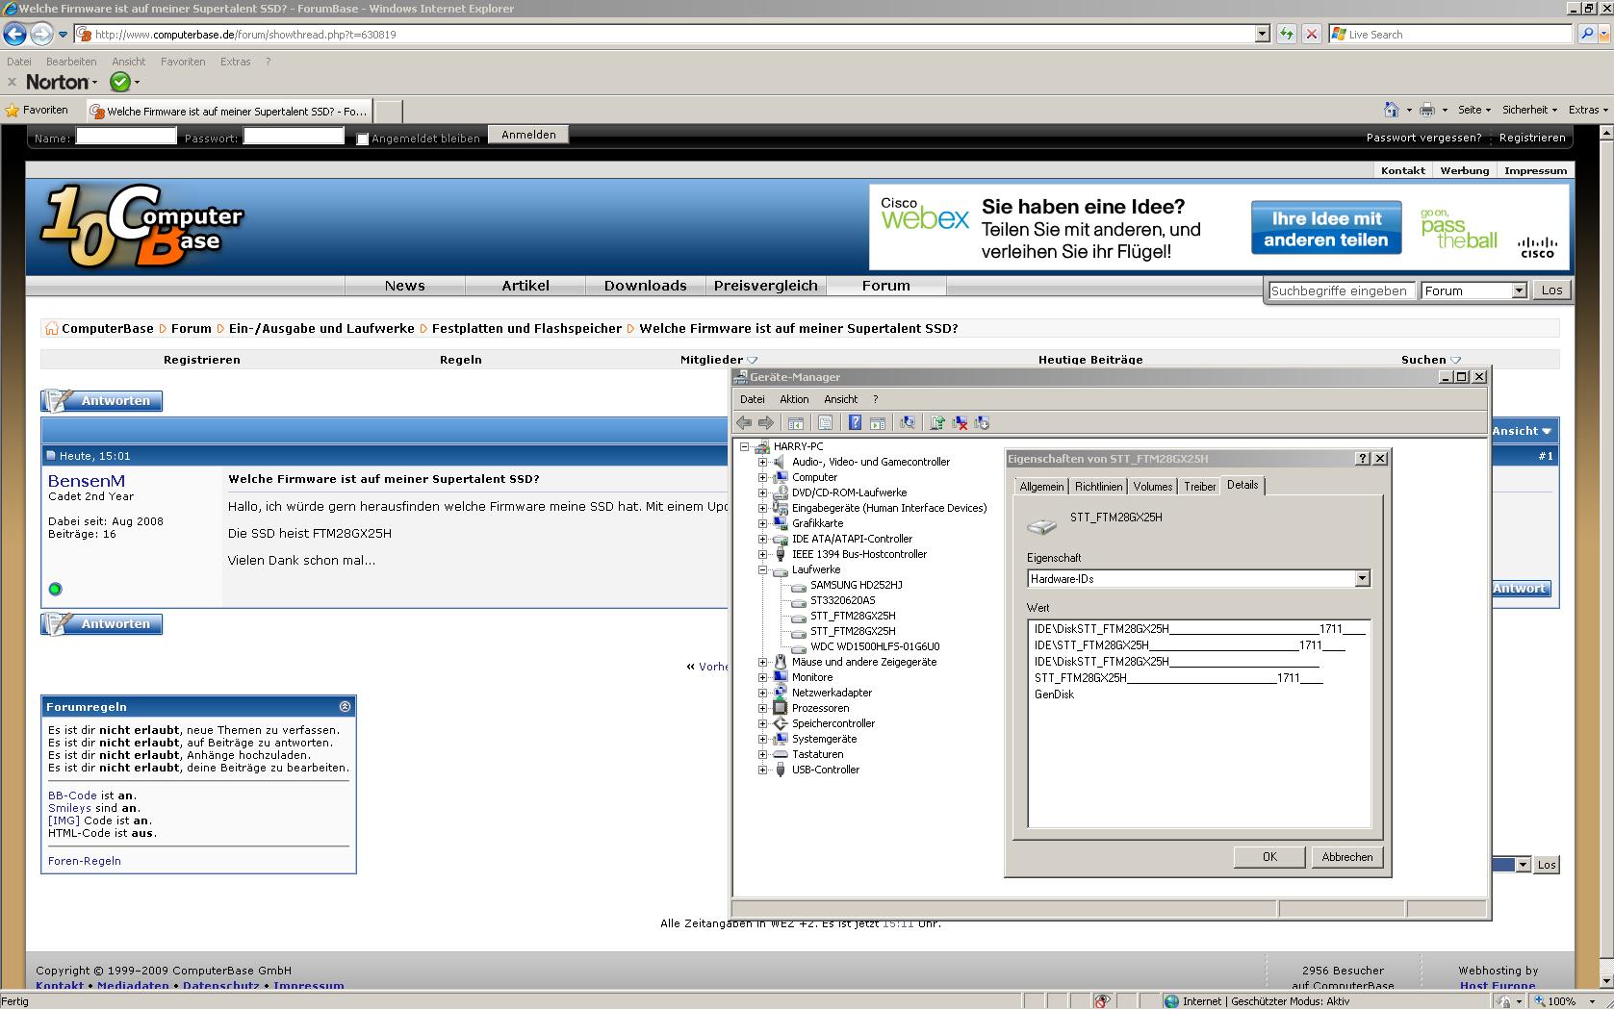Expand Audio-, Video- und Gamecontroller node
Screen dimensions: 1614x1010
(762, 462)
